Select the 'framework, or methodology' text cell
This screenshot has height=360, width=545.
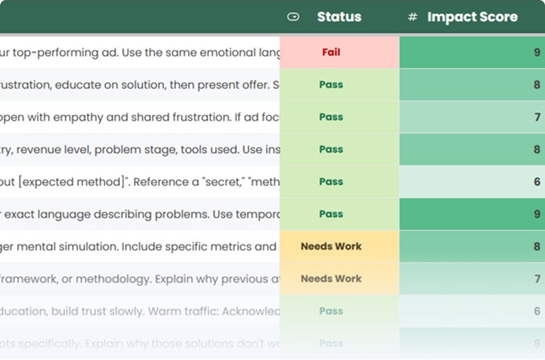139,279
